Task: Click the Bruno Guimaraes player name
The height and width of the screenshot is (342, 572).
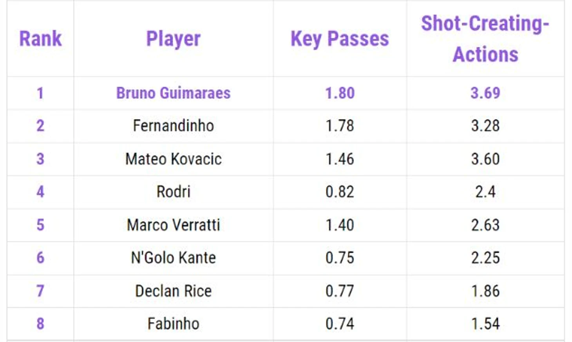Action: (x=173, y=93)
